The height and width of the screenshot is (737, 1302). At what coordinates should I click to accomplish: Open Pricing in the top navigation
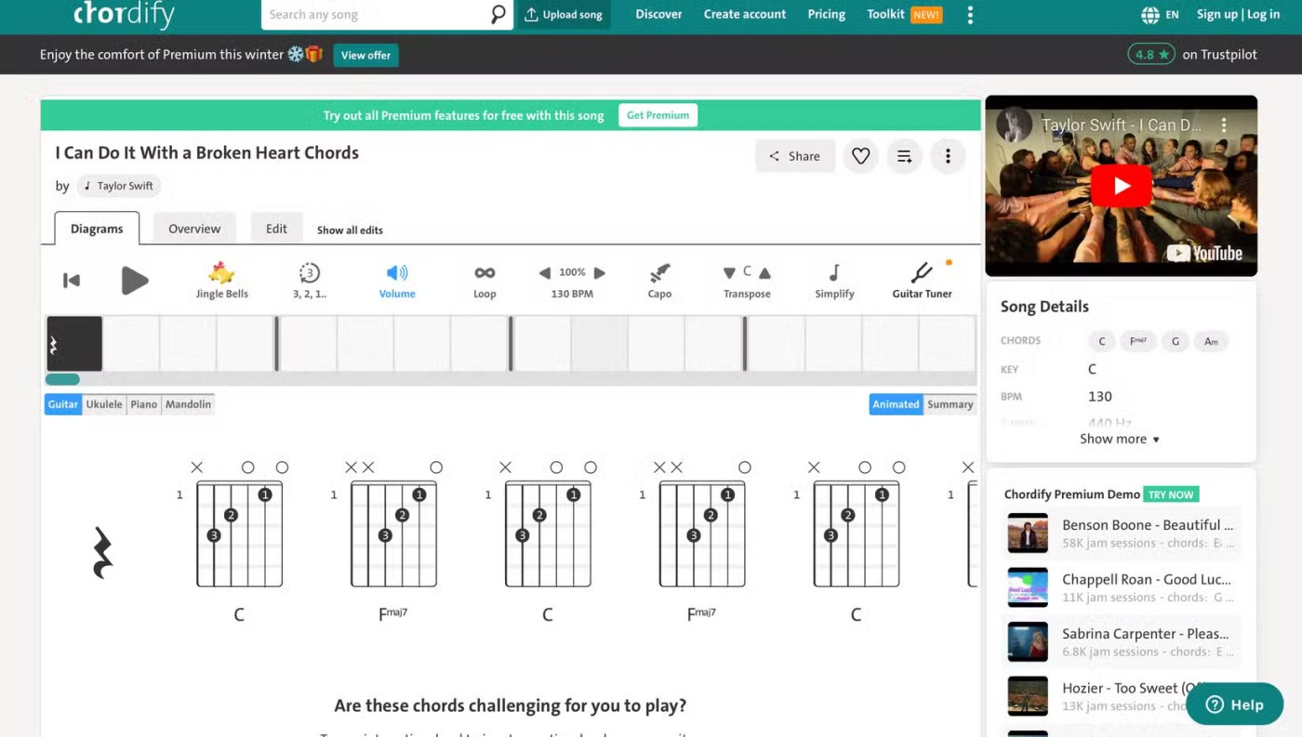(826, 15)
